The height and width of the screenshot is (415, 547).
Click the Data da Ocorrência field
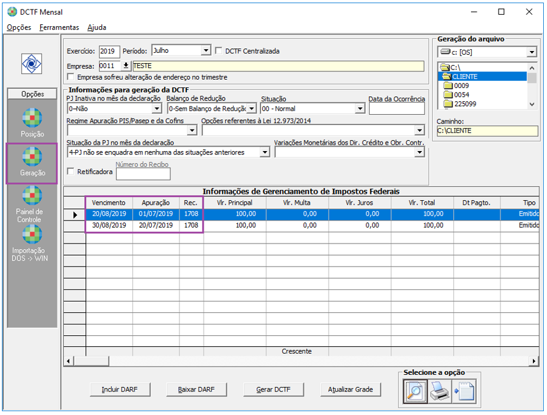396,109
